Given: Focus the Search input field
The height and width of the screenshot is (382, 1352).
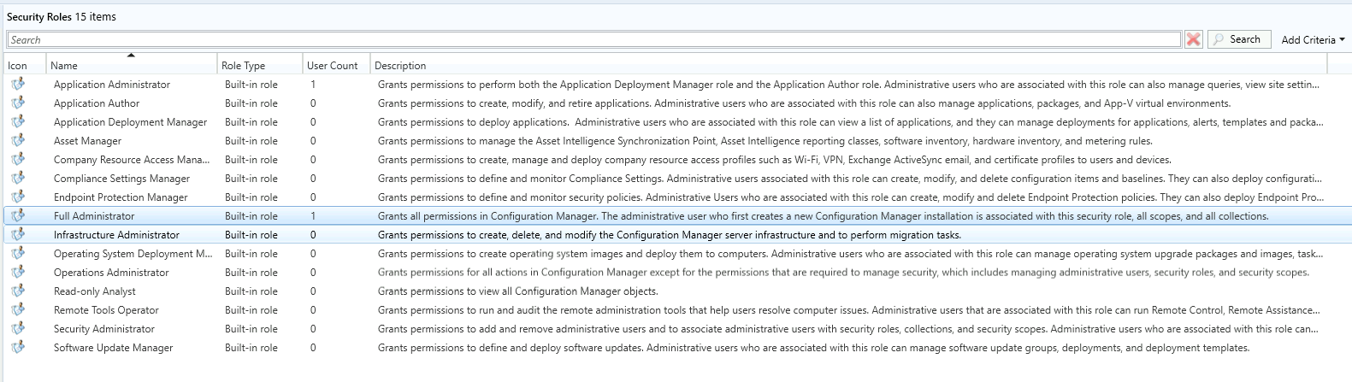Looking at the screenshot, I should [594, 39].
